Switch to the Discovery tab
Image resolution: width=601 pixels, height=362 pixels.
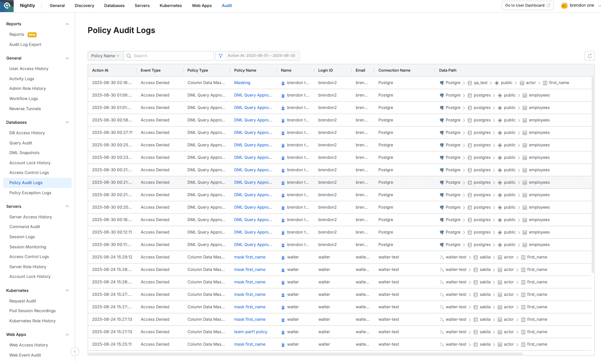coord(84,5)
